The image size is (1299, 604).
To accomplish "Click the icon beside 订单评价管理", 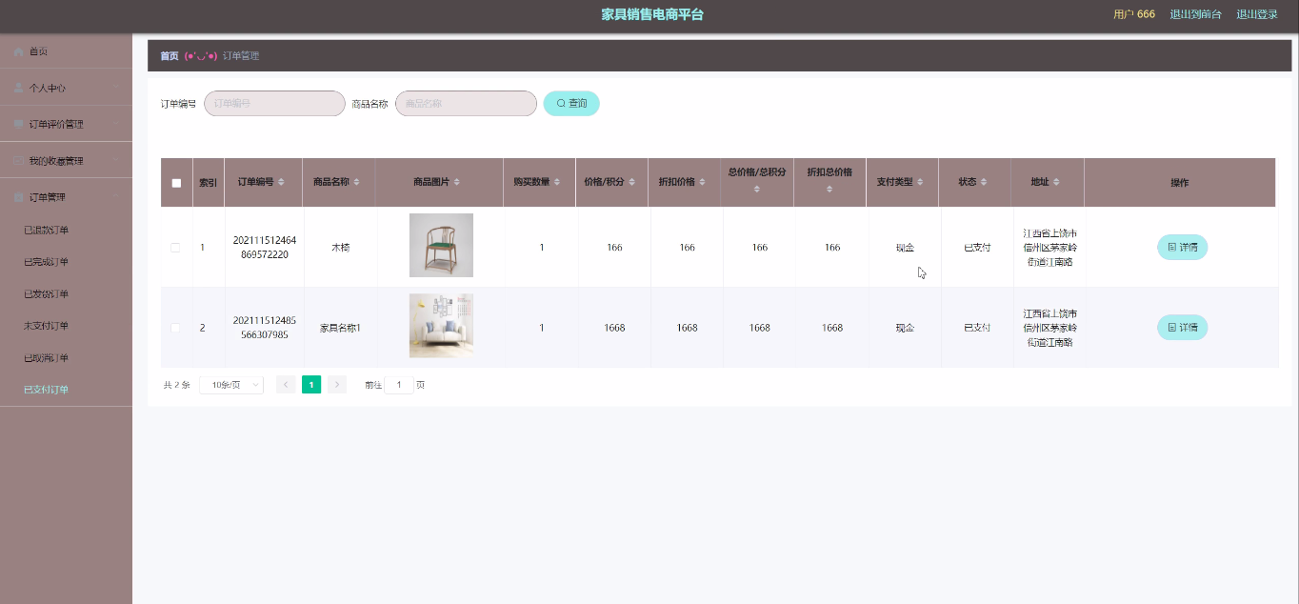I will coord(18,124).
